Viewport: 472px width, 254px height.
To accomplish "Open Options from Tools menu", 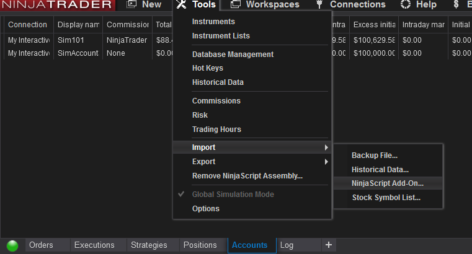I will pyautogui.click(x=205, y=209).
